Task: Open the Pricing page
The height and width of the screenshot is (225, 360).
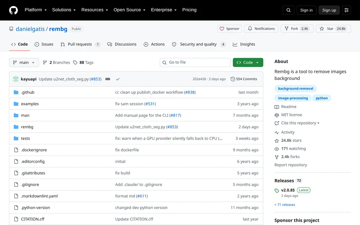Action: click(x=189, y=10)
